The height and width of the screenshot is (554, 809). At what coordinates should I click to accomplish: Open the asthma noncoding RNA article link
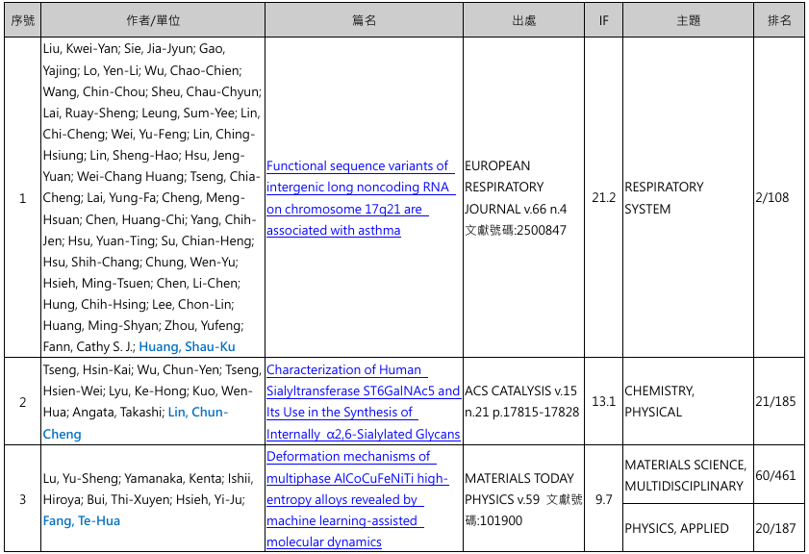tap(358, 198)
